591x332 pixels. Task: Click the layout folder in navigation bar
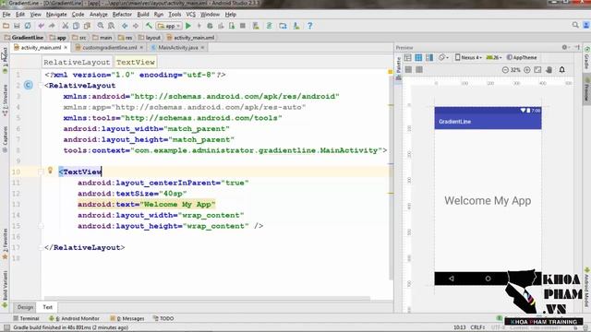click(150, 38)
